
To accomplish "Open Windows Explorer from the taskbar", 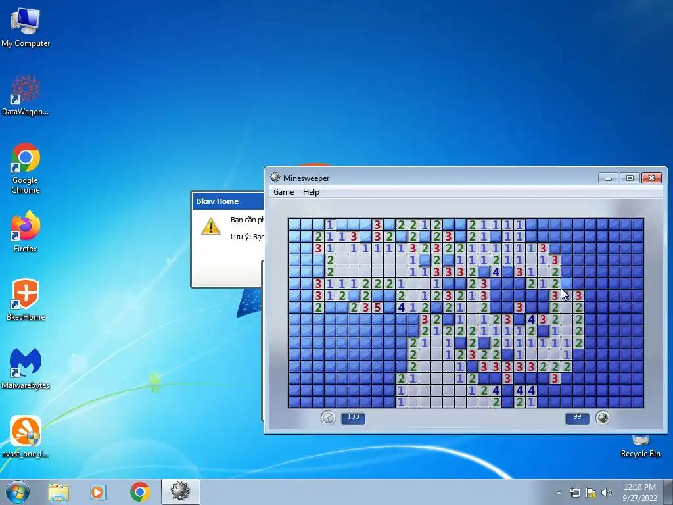I will pyautogui.click(x=58, y=492).
